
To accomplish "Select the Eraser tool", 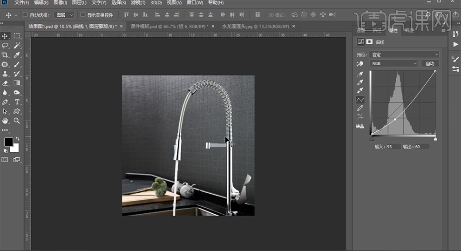I will pos(5,83).
